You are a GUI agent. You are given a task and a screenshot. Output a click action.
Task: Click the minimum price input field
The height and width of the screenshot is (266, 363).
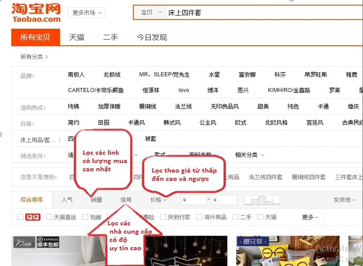pos(194,199)
